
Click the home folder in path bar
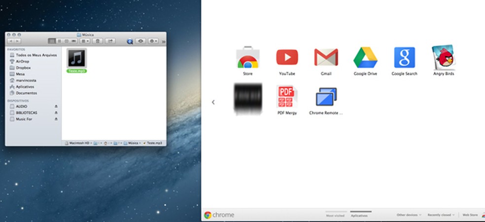coord(106,143)
